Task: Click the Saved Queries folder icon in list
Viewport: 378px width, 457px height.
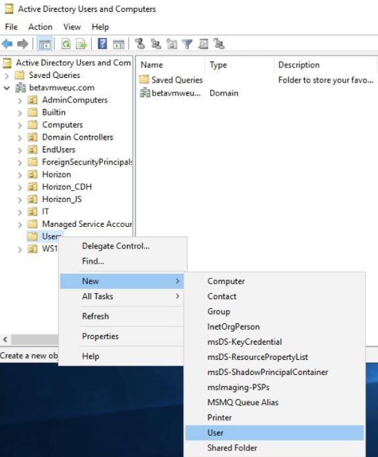Action: (144, 79)
